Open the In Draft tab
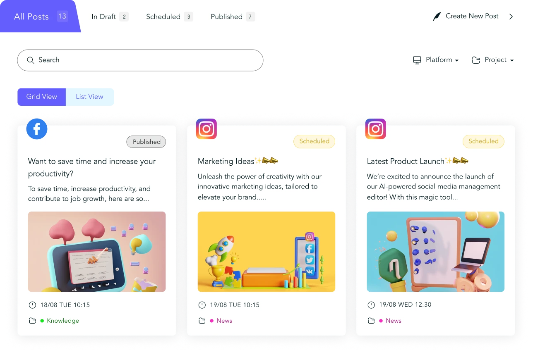Viewport: 533px width, 350px height. (x=110, y=17)
